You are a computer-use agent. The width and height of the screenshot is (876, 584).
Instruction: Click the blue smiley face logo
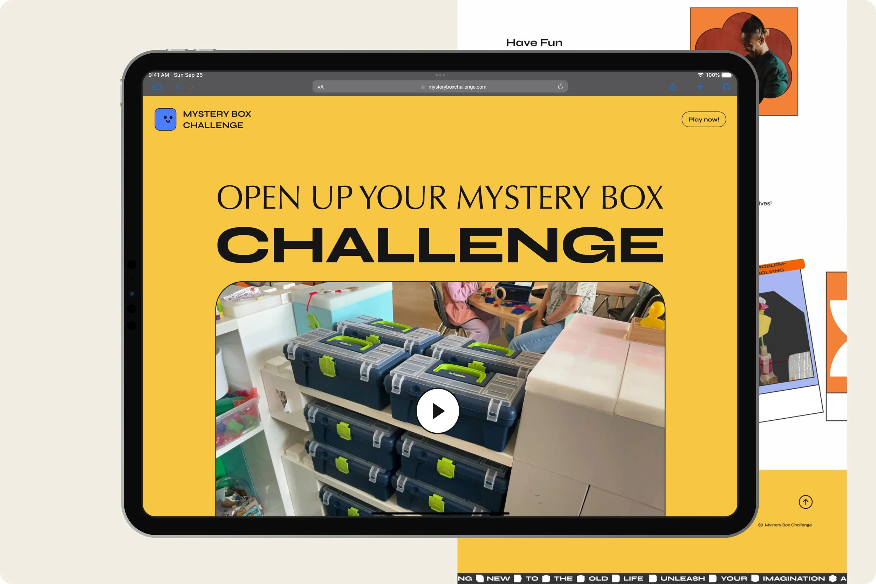(165, 119)
